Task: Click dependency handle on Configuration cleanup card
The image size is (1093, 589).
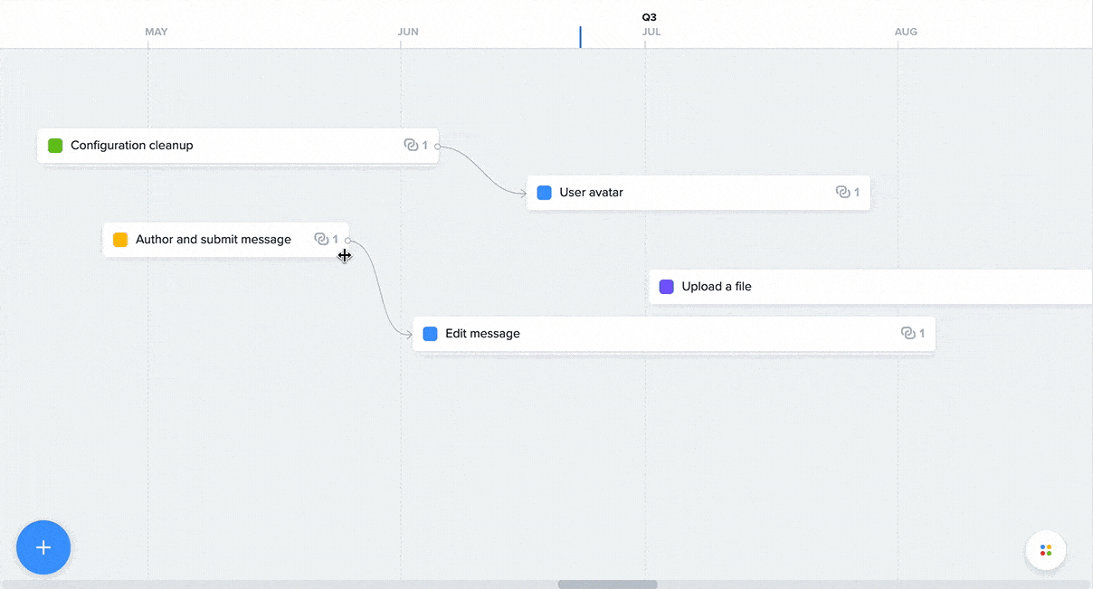Action: tap(437, 146)
